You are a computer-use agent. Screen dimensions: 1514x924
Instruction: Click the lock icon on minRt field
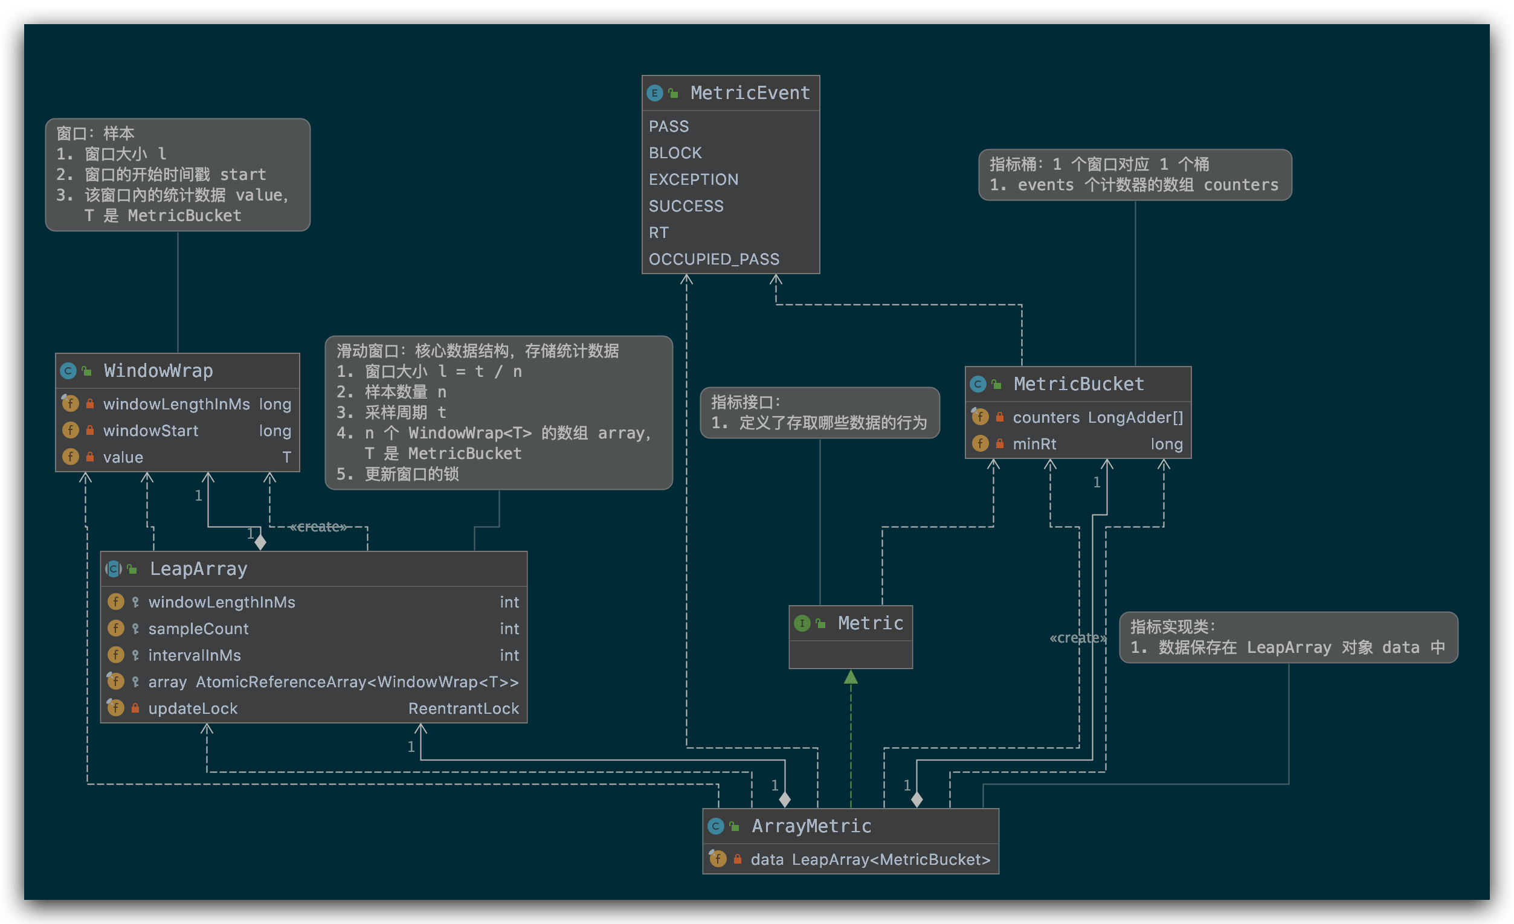click(x=1000, y=443)
